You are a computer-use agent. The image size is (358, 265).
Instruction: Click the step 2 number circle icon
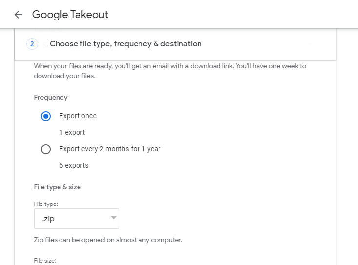point(32,44)
